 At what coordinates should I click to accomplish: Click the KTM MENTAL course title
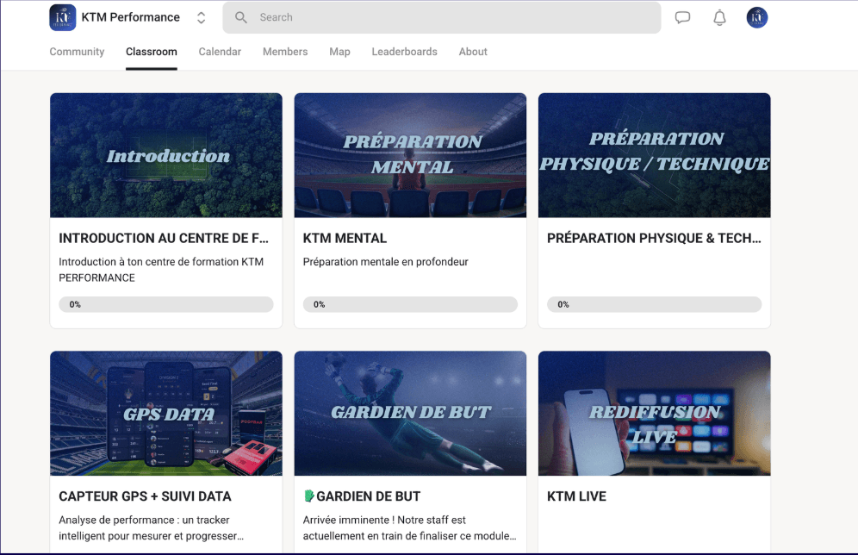345,238
